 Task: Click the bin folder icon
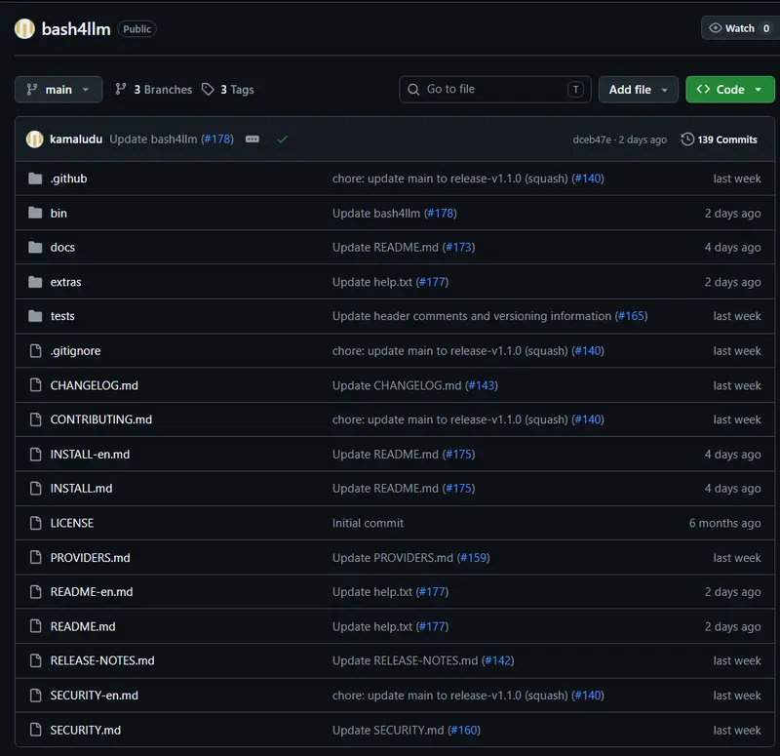[x=35, y=213]
